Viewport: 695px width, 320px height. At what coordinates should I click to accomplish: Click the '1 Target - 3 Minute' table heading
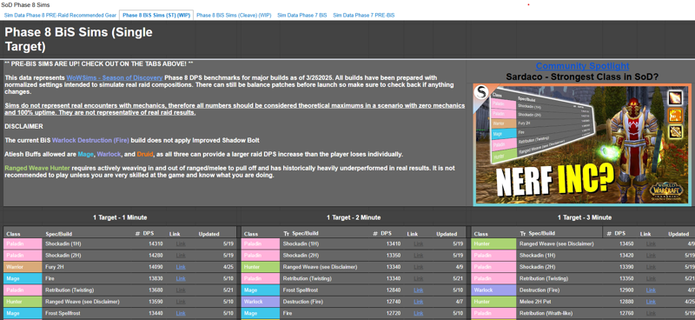[584, 217]
